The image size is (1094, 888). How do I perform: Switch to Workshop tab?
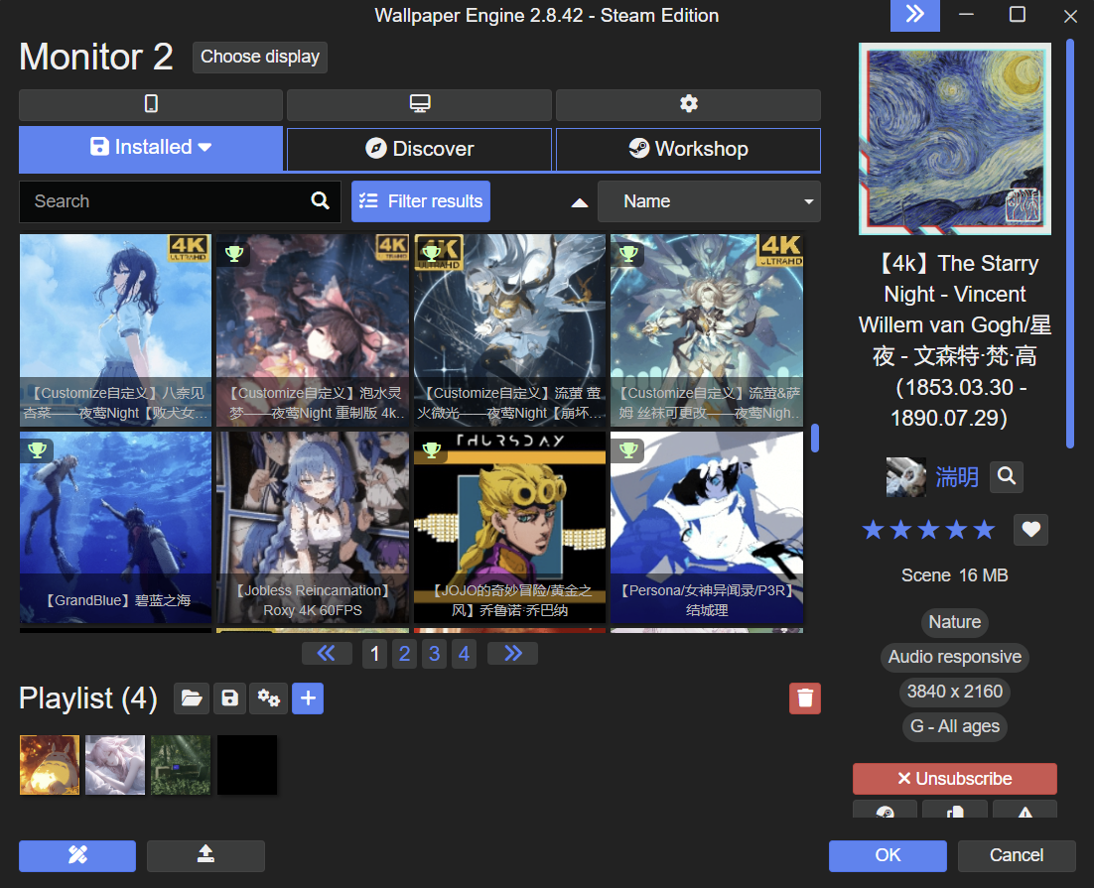688,149
